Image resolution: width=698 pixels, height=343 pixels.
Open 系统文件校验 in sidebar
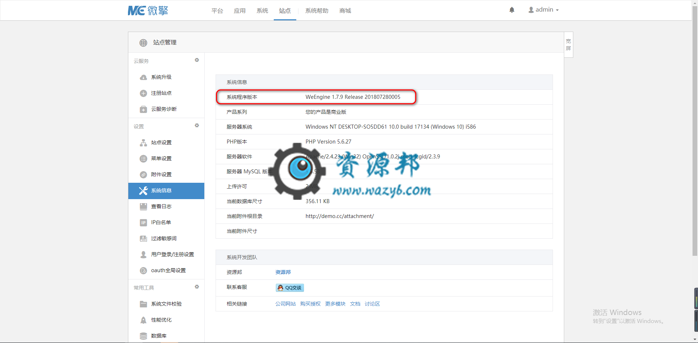pyautogui.click(x=166, y=304)
